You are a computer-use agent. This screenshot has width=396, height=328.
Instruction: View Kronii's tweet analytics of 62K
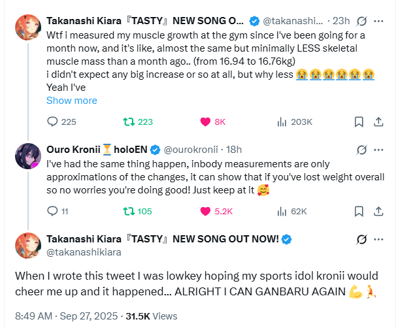point(282,211)
